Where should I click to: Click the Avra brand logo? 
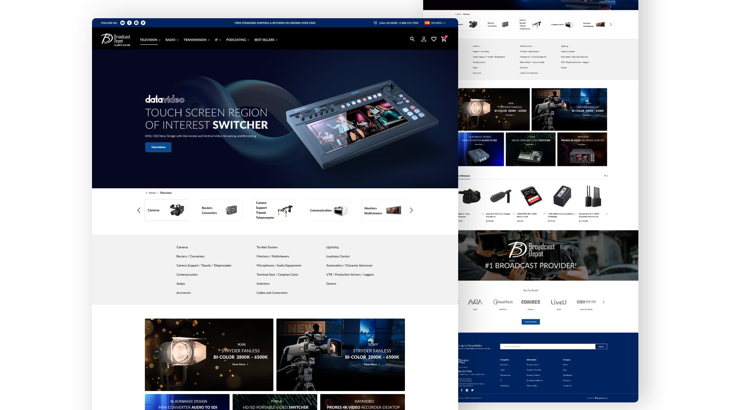[475, 302]
